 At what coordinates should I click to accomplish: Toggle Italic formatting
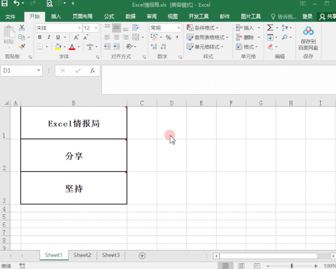click(x=49, y=37)
